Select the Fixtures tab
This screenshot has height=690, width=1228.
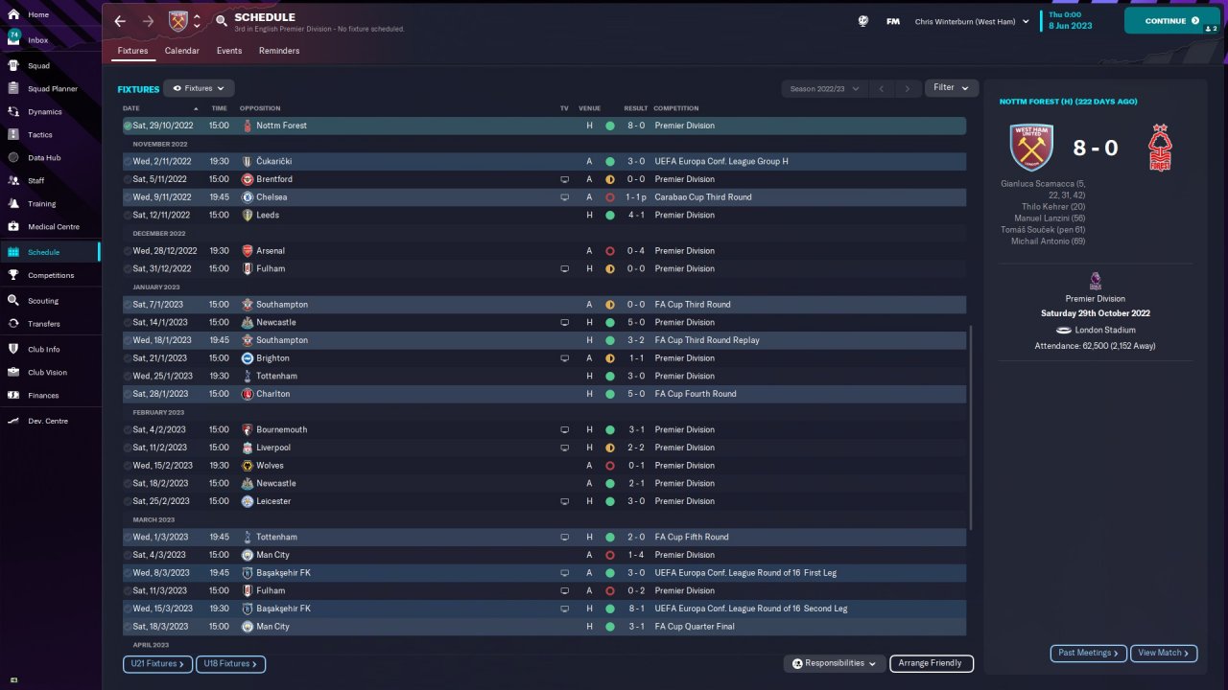133,51
